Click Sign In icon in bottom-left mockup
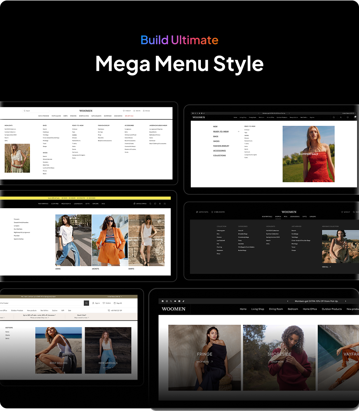Image resolution: width=359 pixels, height=411 pixels. click(93, 303)
